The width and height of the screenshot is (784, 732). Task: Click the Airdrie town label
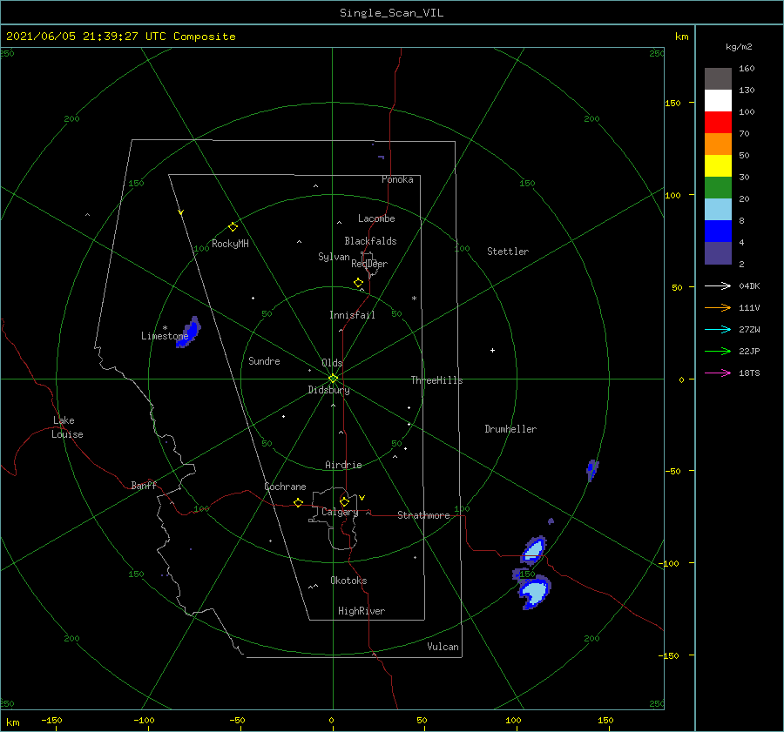pyautogui.click(x=343, y=465)
